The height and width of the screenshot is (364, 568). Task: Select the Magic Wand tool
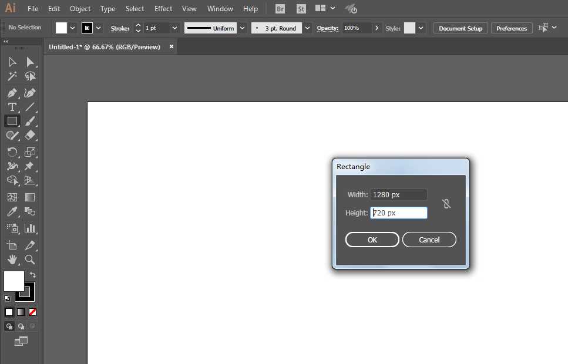point(12,76)
